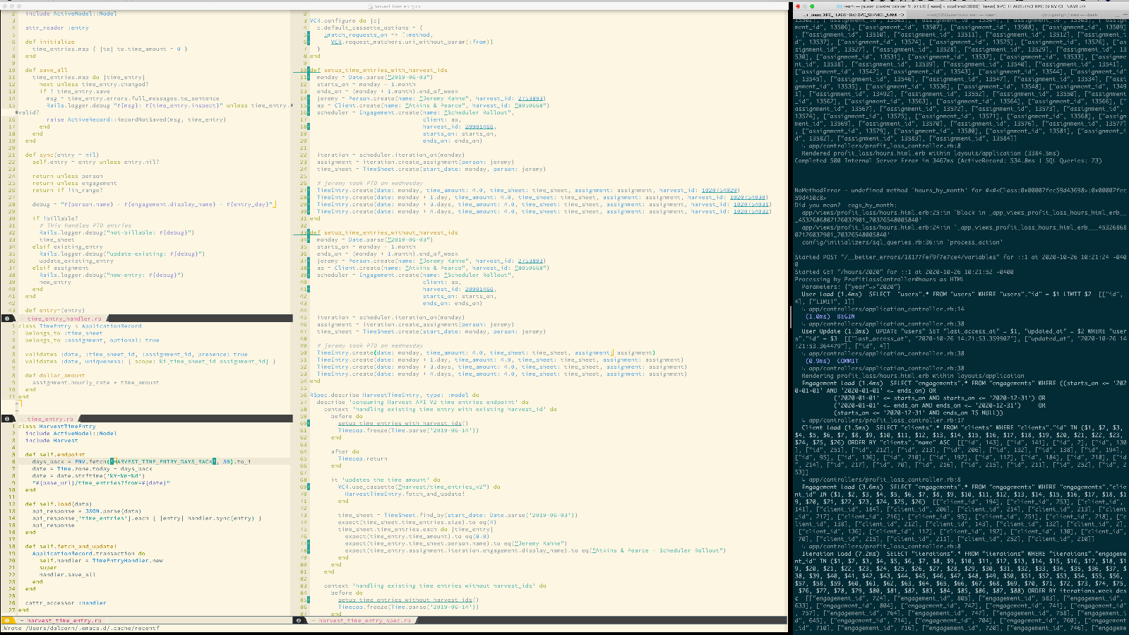Screen dimensions: 1129x635
Task: Click window number icon beside harvest_time_entry_spec.rb mode line
Action: [x=299, y=620]
